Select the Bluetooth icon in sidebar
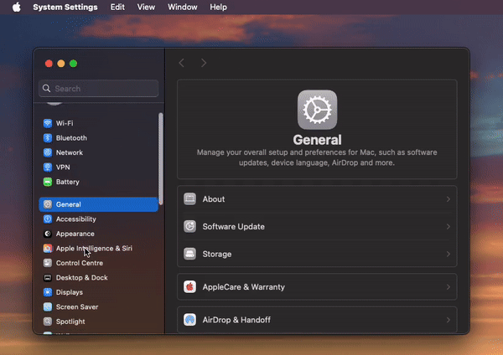The height and width of the screenshot is (355, 503). (48, 138)
